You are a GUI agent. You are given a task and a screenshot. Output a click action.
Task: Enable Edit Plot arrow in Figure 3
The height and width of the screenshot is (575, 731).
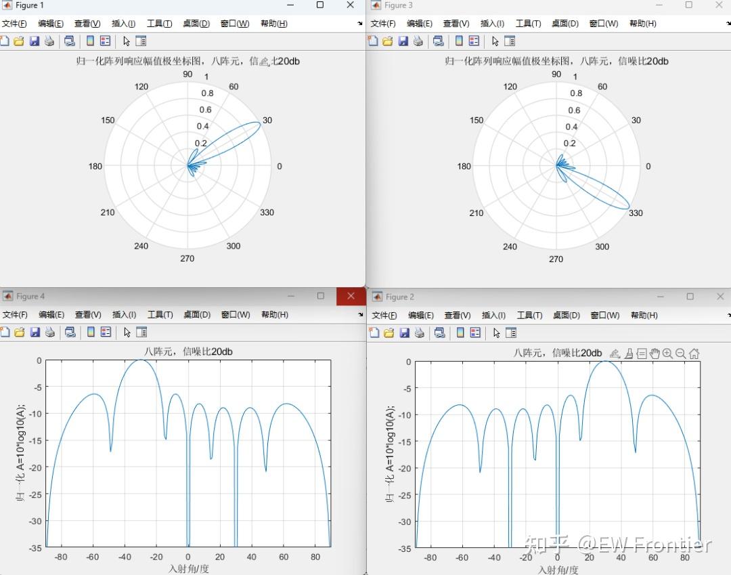pos(495,41)
